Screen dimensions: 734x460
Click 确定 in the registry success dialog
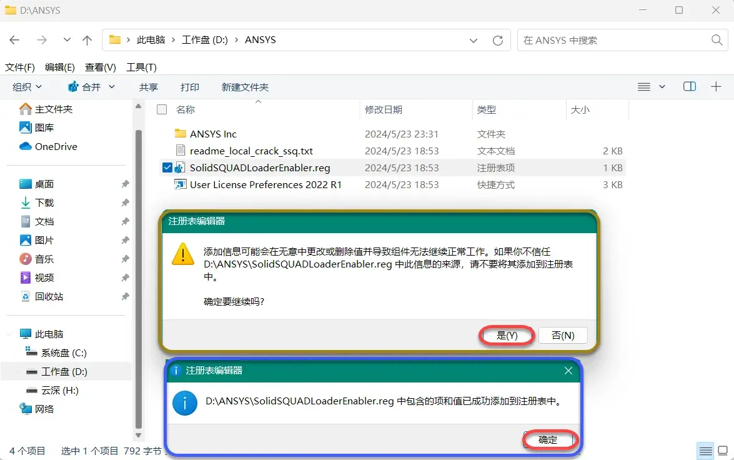[548, 440]
